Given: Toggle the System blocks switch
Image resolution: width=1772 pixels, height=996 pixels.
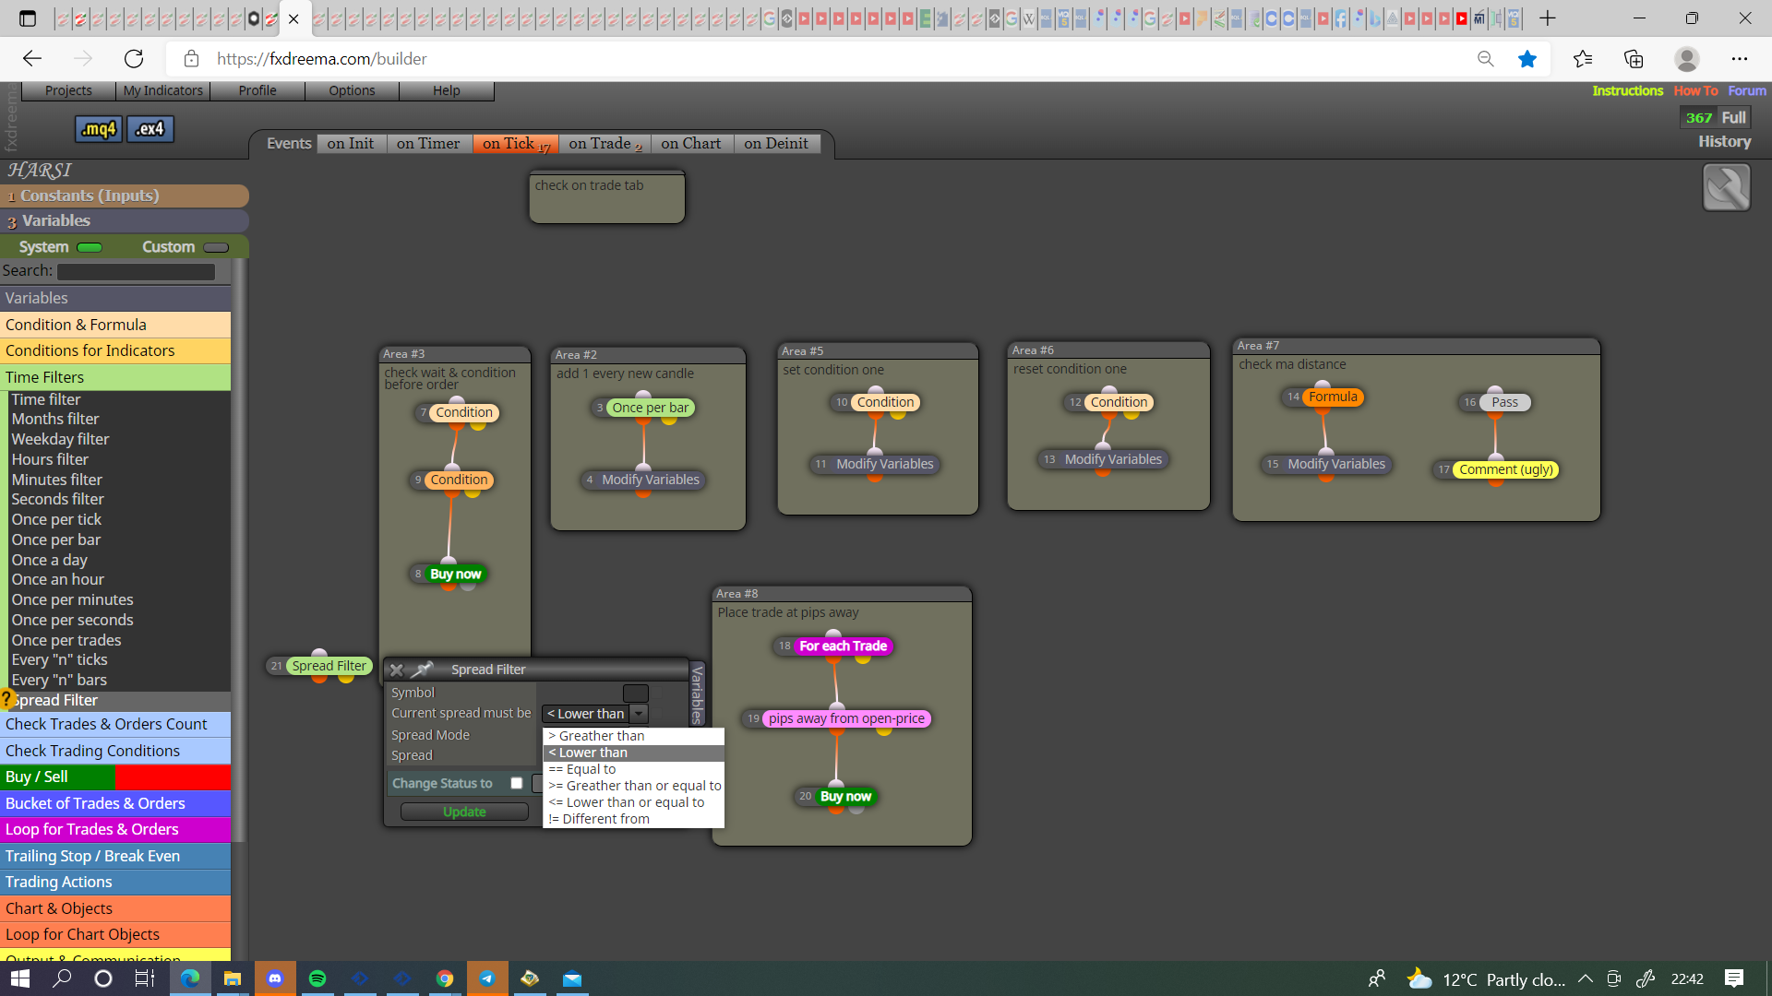Looking at the screenshot, I should [90, 247].
